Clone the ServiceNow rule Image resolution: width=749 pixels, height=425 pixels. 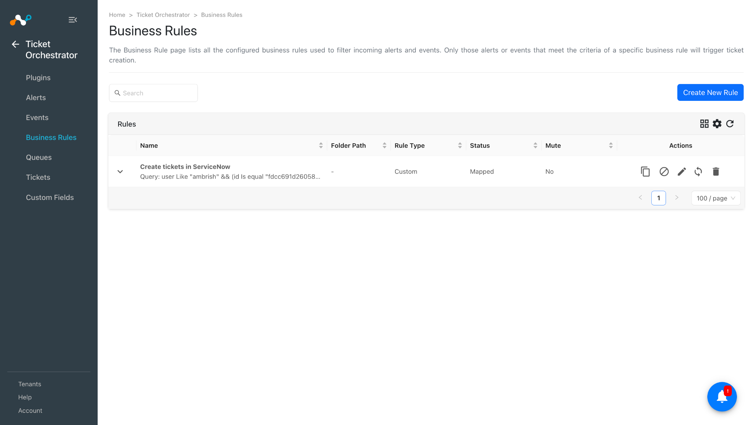tap(646, 171)
